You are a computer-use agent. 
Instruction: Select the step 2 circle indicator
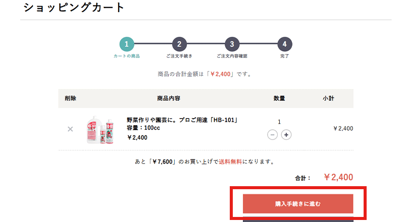(x=179, y=44)
